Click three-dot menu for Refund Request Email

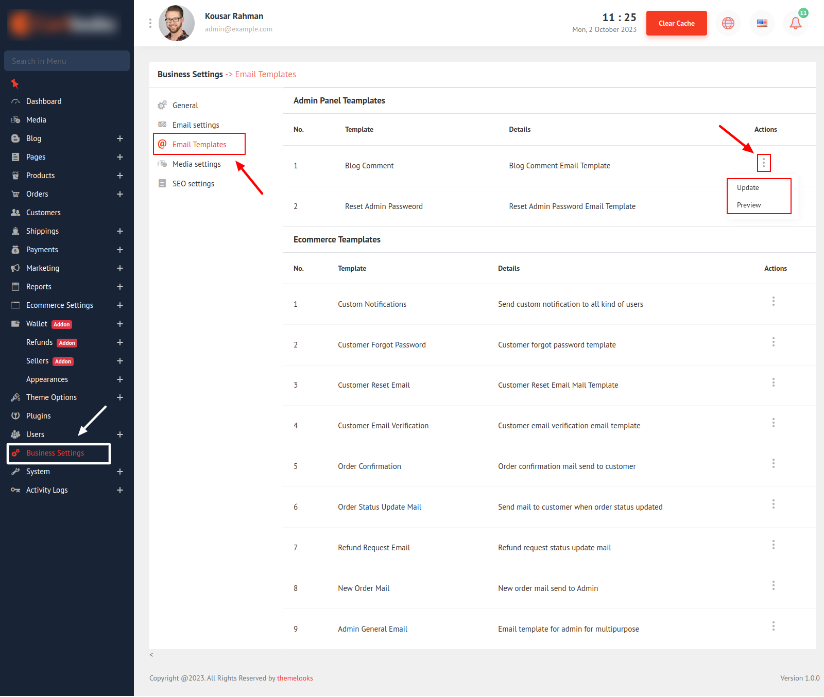773,545
